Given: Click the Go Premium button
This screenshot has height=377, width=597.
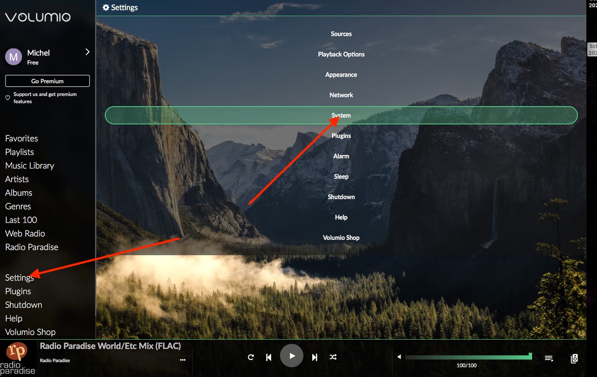Looking at the screenshot, I should point(48,81).
